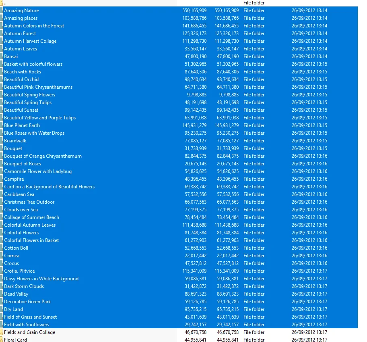Select the unselected Fields and Grain Collage folder
Image resolution: width=367 pixels, height=342 pixels.
tap(29, 332)
